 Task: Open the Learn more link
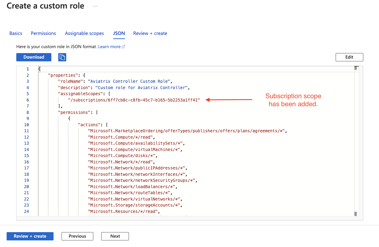[x=109, y=47]
